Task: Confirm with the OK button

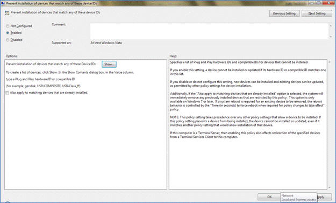Action: [269, 197]
